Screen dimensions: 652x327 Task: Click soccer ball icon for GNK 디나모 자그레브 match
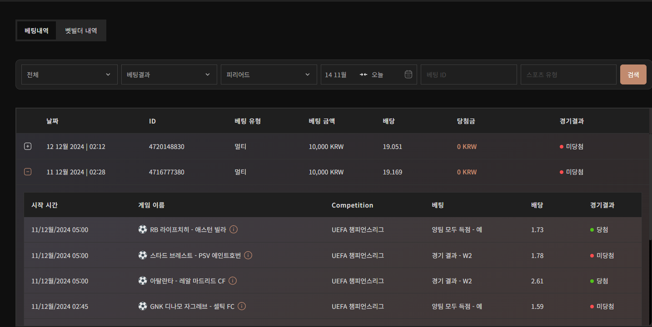(x=143, y=306)
